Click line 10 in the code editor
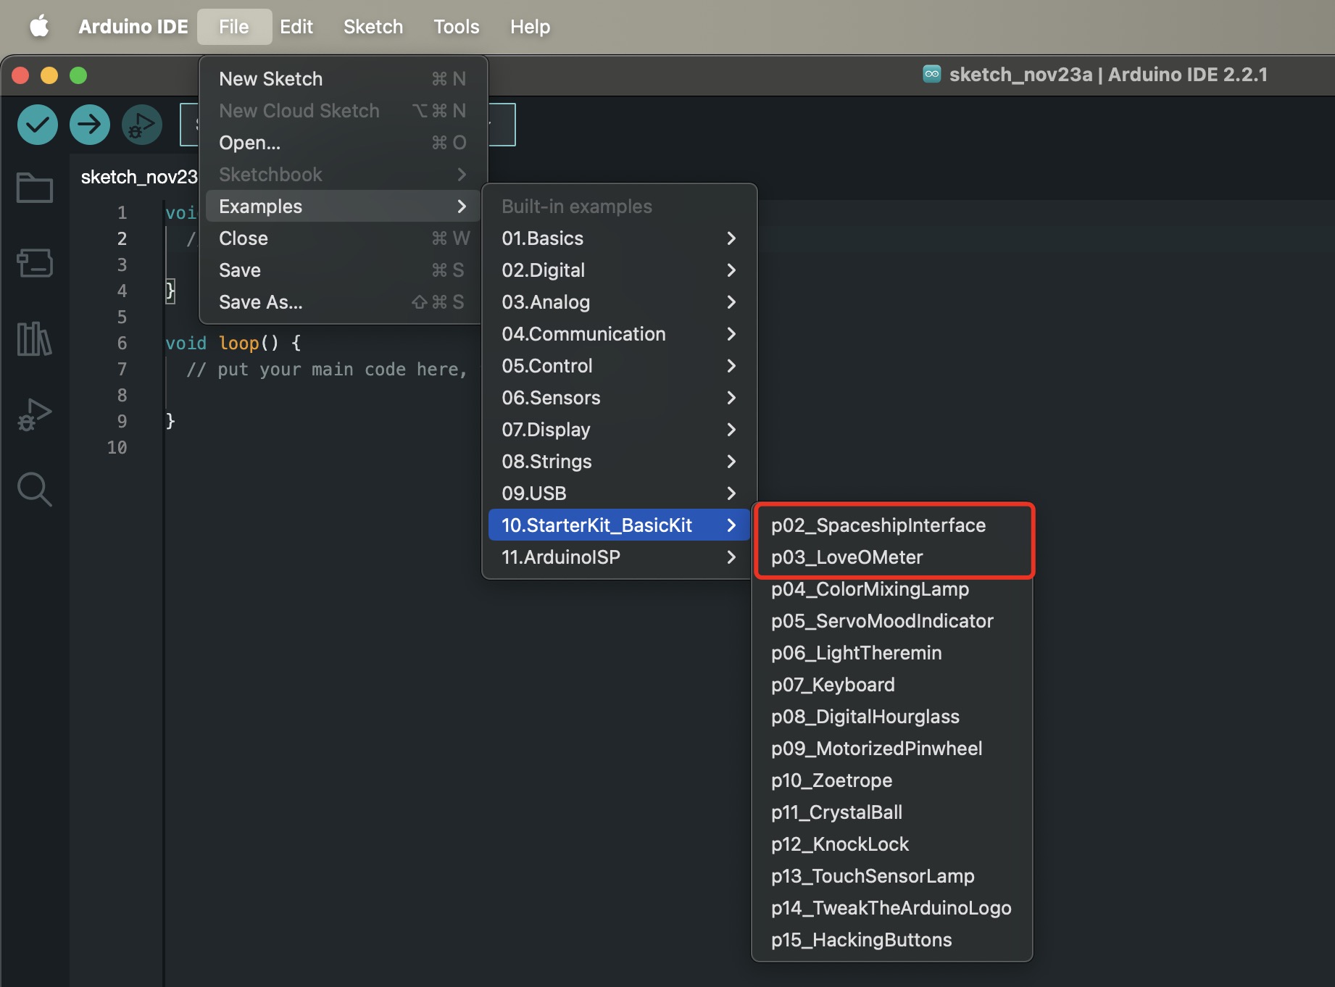1335x987 pixels. [290, 448]
